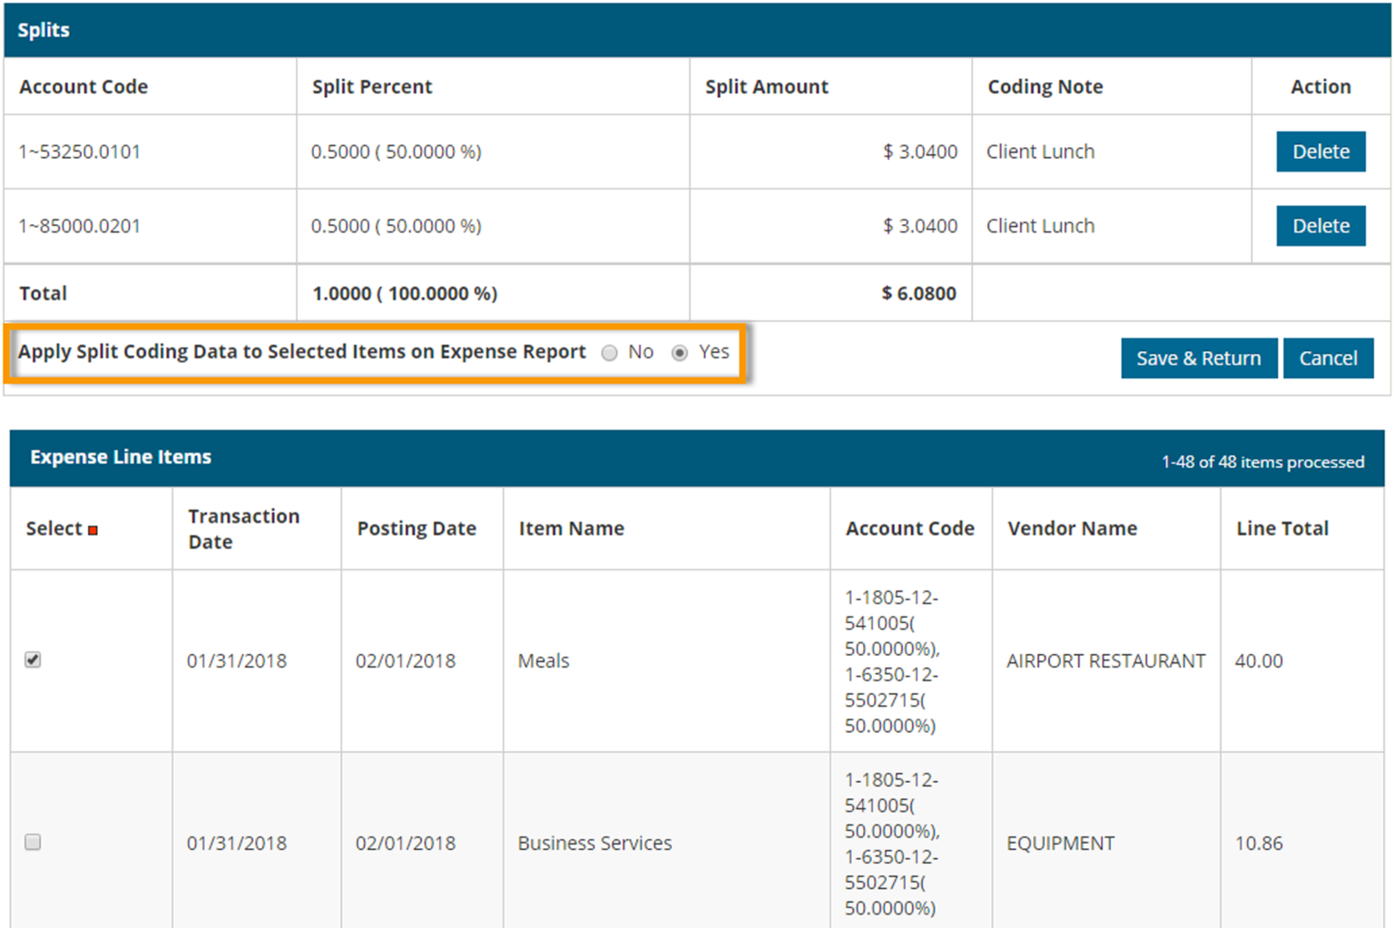Click the Item Name column header

pyautogui.click(x=571, y=528)
